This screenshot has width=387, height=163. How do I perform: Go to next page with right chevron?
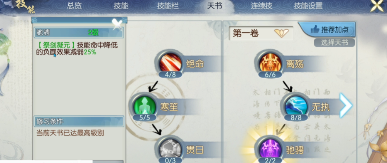pos(346,106)
